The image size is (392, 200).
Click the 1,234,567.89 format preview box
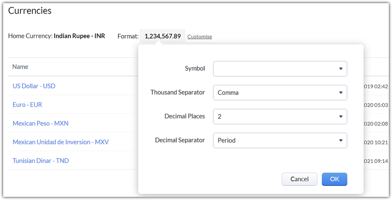click(x=162, y=36)
